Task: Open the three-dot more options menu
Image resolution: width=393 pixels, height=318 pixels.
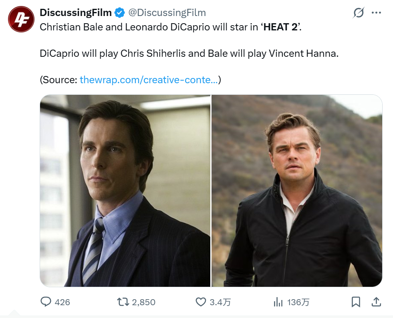Action: pos(376,13)
